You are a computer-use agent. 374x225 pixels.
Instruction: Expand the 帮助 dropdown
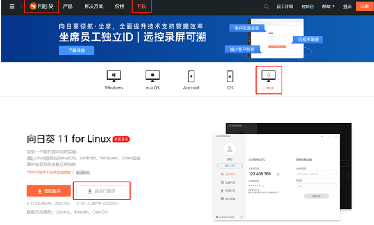coord(328,6)
